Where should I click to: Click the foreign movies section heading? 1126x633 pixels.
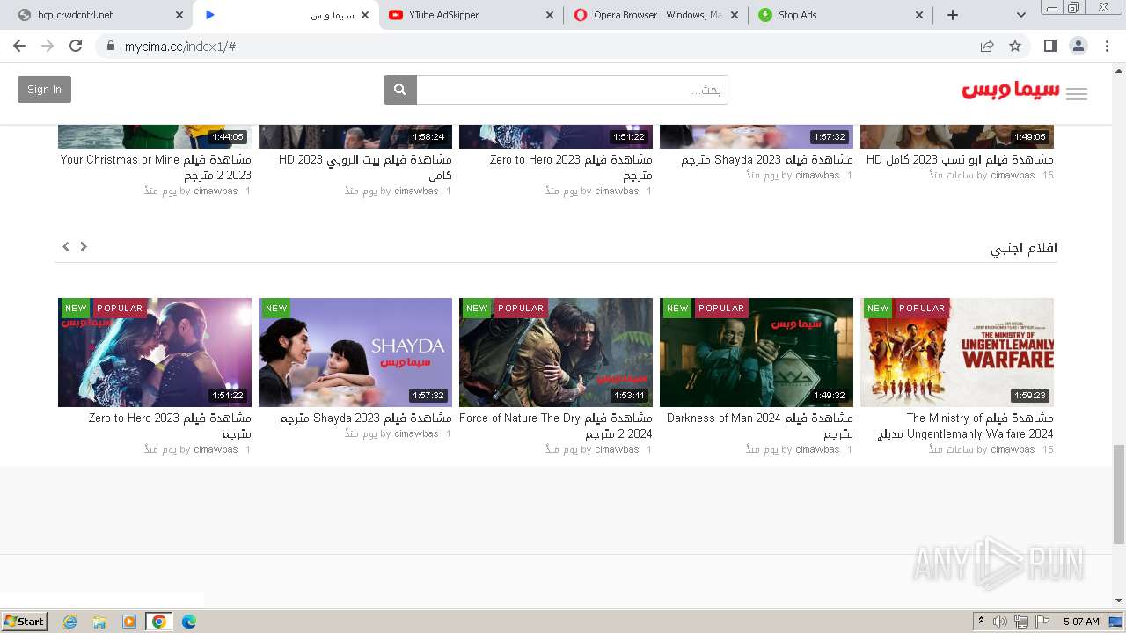point(1024,249)
